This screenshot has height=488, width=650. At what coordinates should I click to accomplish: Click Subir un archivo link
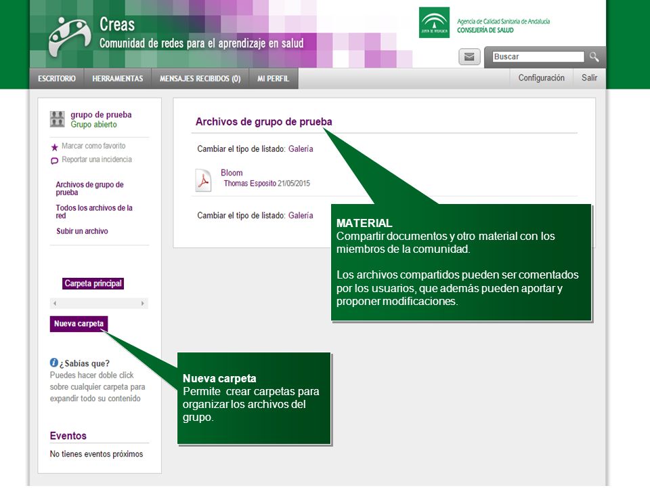(82, 231)
